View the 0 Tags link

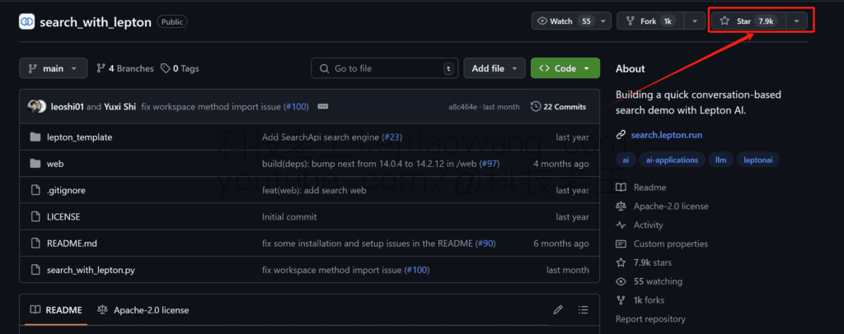181,68
